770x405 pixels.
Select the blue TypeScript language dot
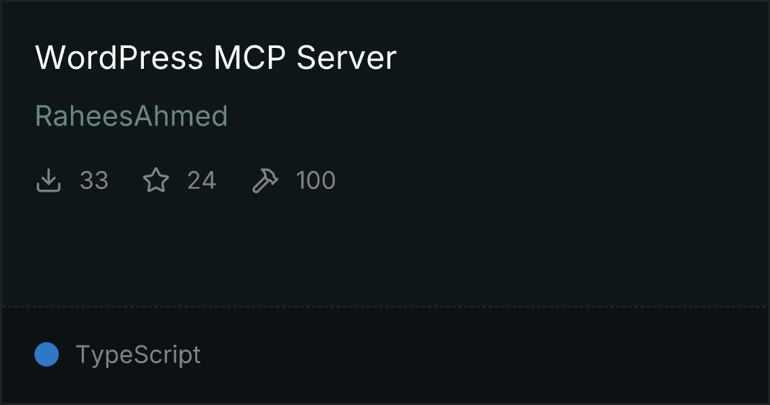47,354
